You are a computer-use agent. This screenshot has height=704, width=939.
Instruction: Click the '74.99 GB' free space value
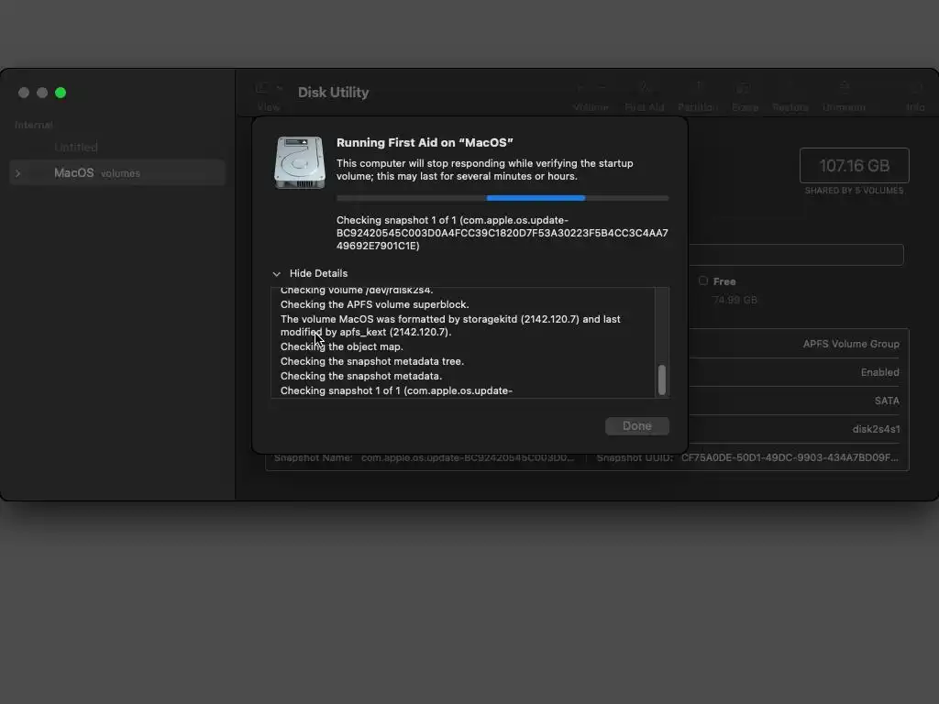click(x=735, y=300)
